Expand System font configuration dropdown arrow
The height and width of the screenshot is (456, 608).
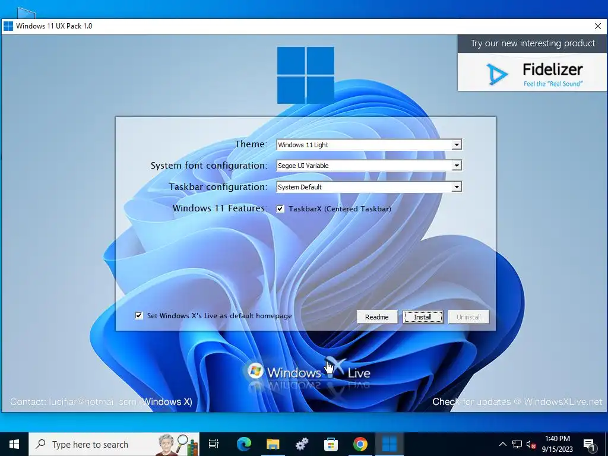point(457,166)
